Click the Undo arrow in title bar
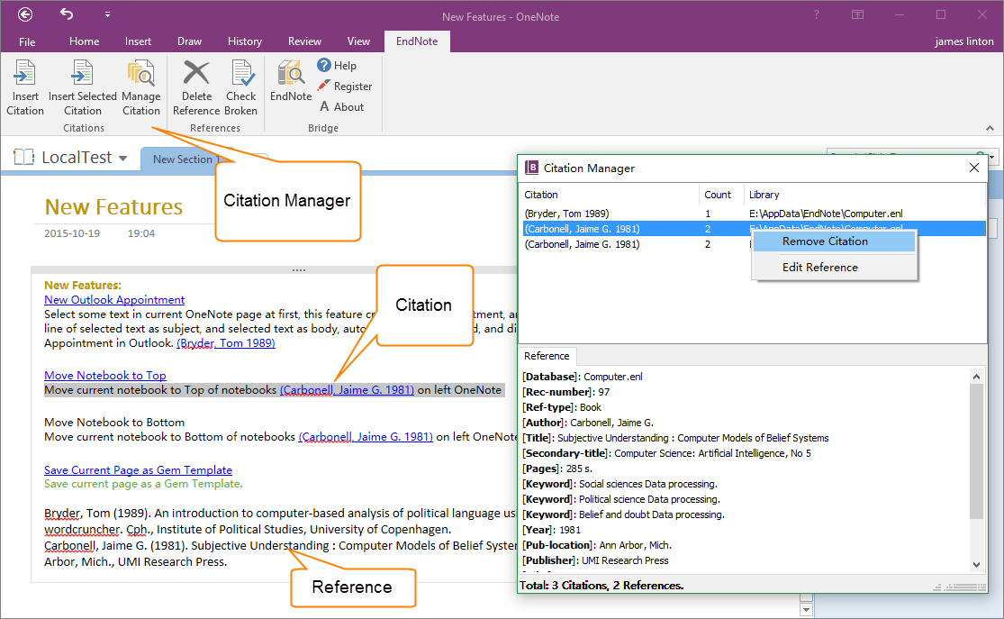The image size is (1004, 619). click(67, 14)
